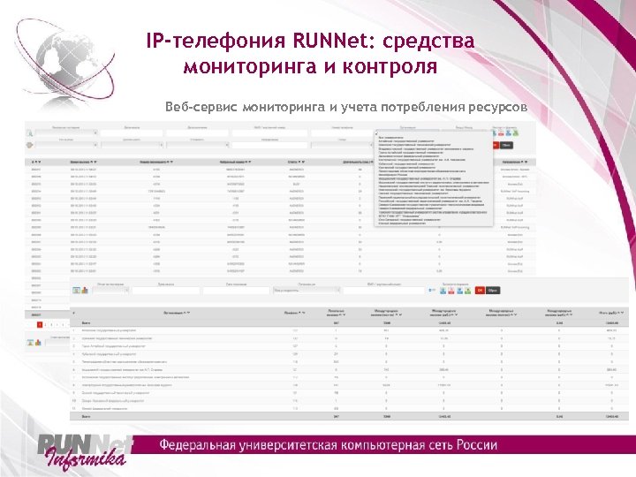Click the name/phone number field in lower report toolbar
636x477 pixels.
coord(383,291)
